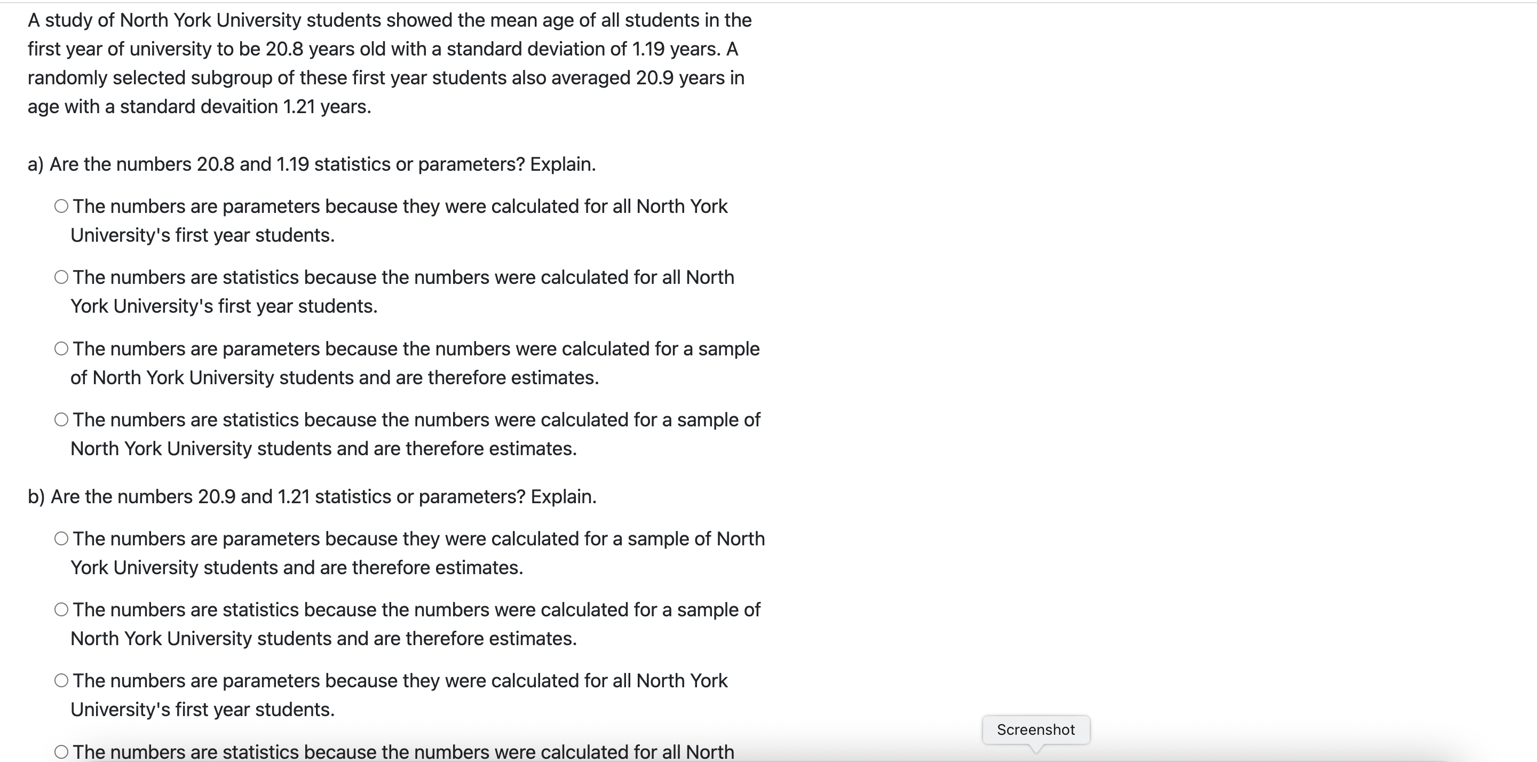Choose 'parameters because sample of North York' in b
The image size is (1537, 762).
pos(61,538)
